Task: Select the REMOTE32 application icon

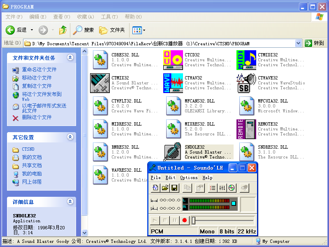Action: [x=246, y=129]
